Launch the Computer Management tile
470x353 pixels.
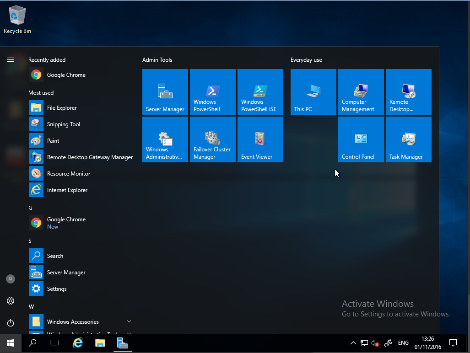(x=361, y=92)
